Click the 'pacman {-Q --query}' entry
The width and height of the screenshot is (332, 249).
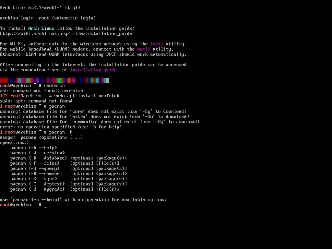69,168
